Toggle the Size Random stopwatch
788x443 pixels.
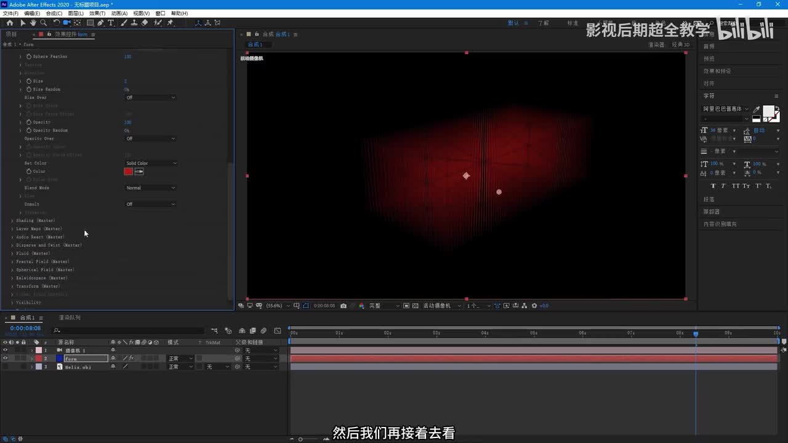[28, 89]
